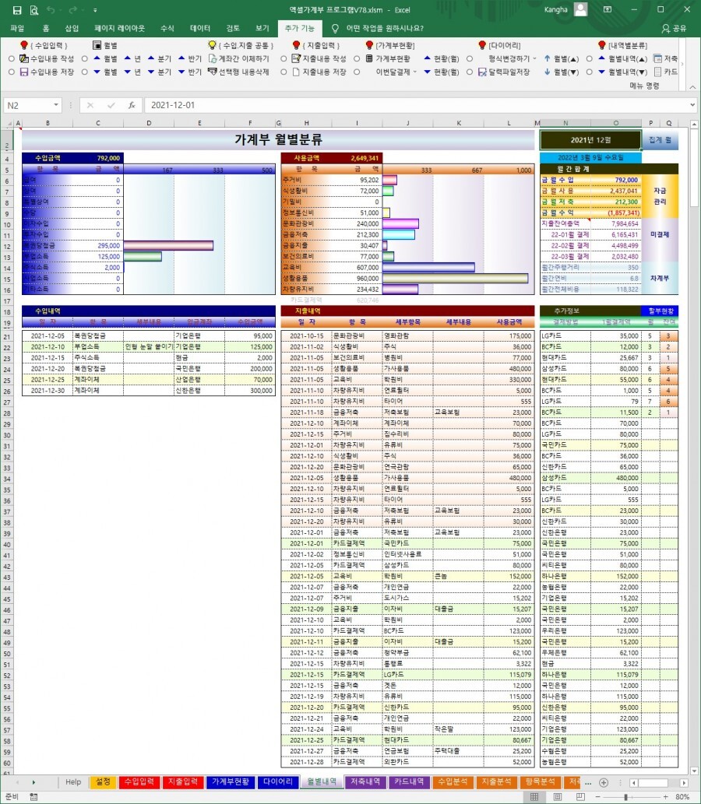This screenshot has height=804, width=701.
Task: Collapse the ribbon with the chevron
Action: (x=692, y=87)
